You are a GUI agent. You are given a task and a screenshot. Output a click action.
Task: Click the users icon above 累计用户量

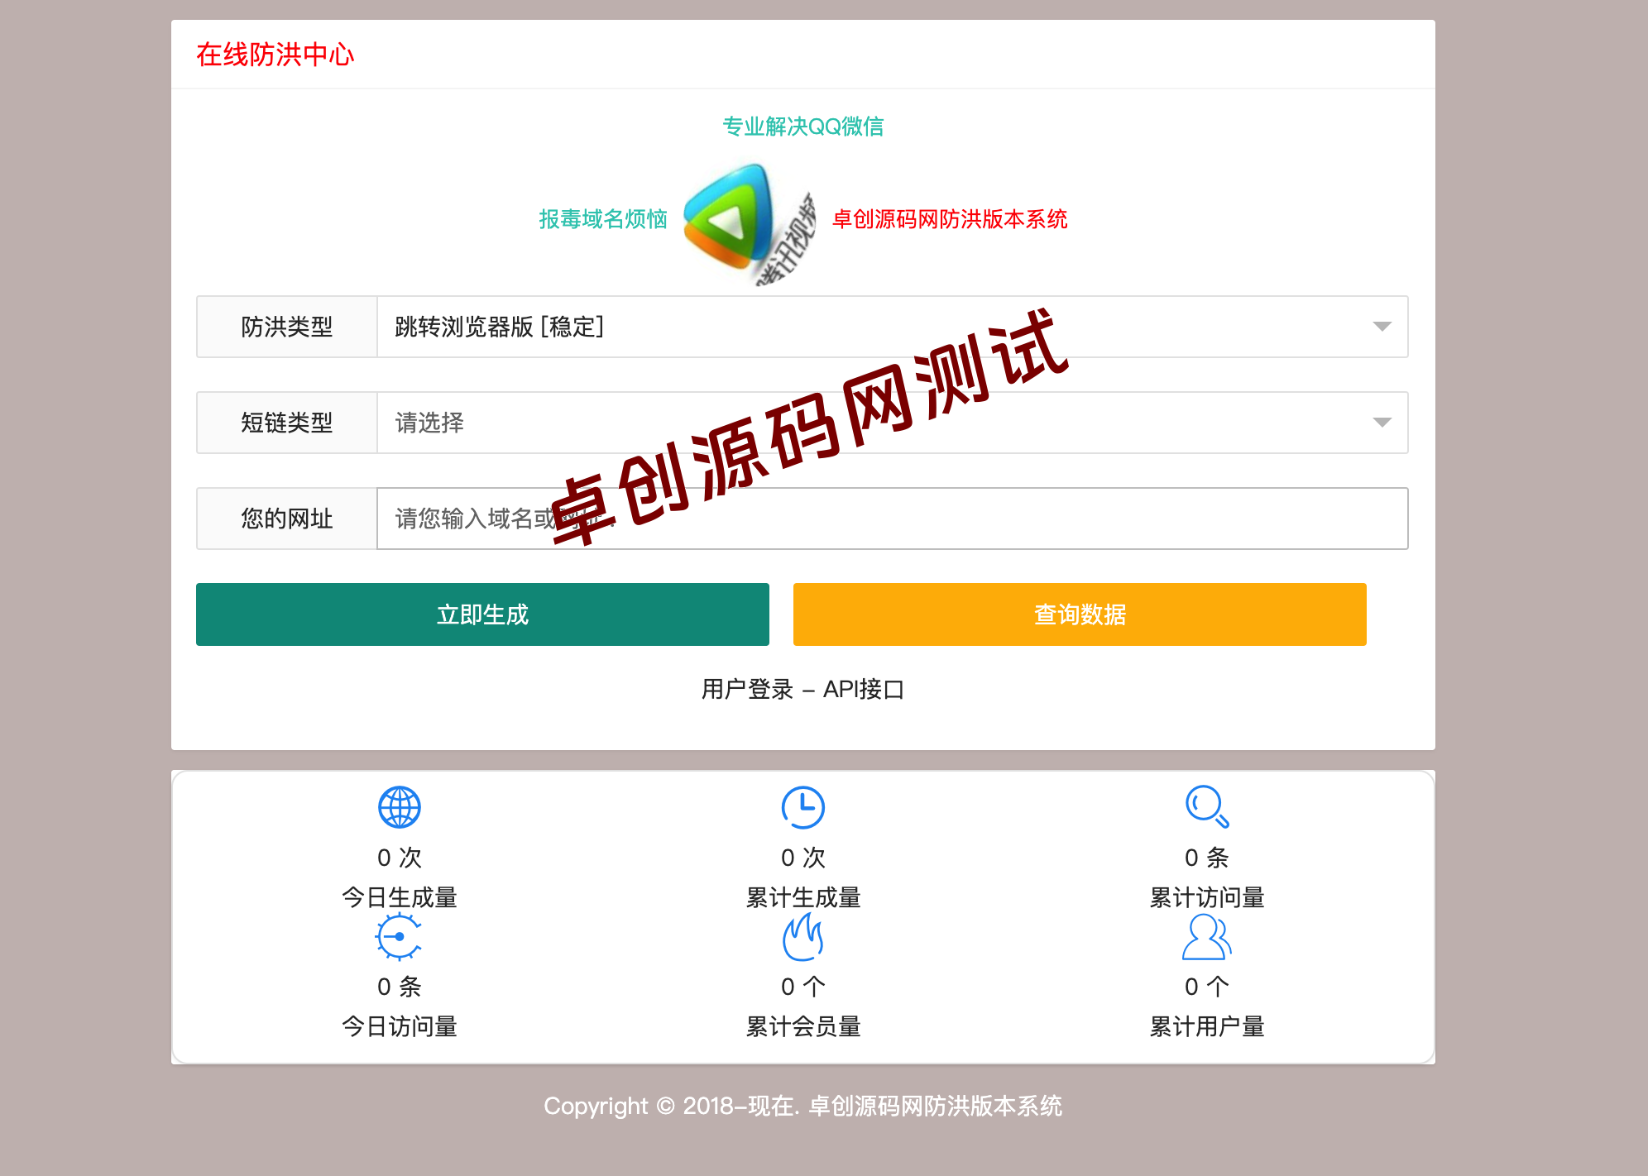click(1207, 937)
